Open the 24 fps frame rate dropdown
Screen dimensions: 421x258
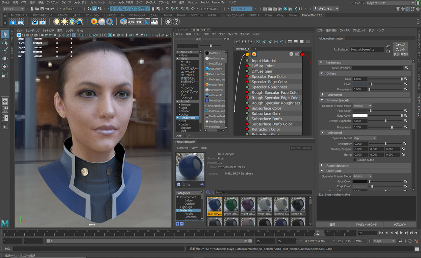pos(384,241)
